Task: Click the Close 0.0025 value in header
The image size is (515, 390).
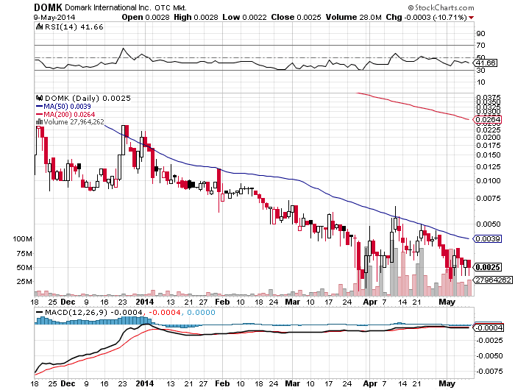Action: (296, 17)
